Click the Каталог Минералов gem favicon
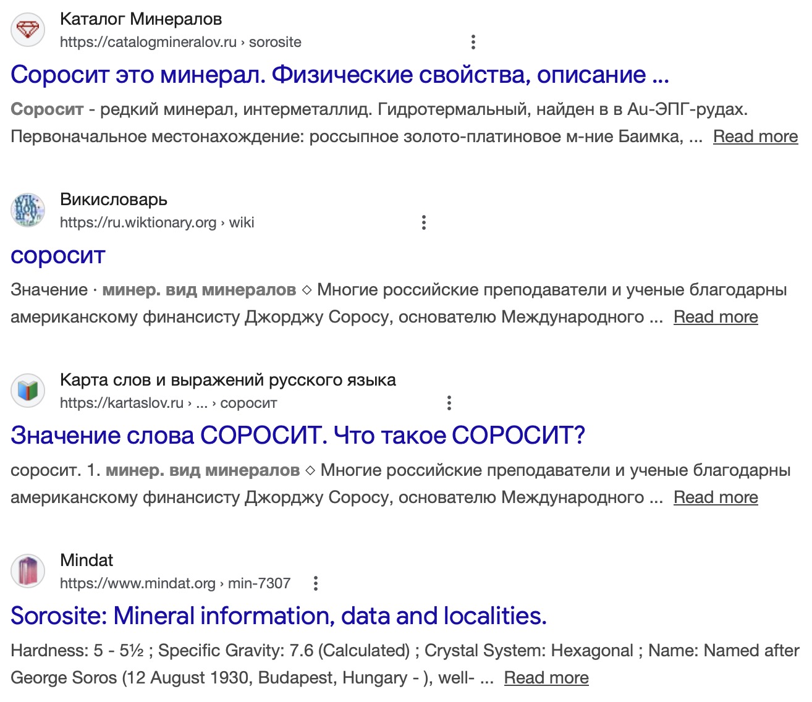The image size is (812, 702). tap(28, 30)
